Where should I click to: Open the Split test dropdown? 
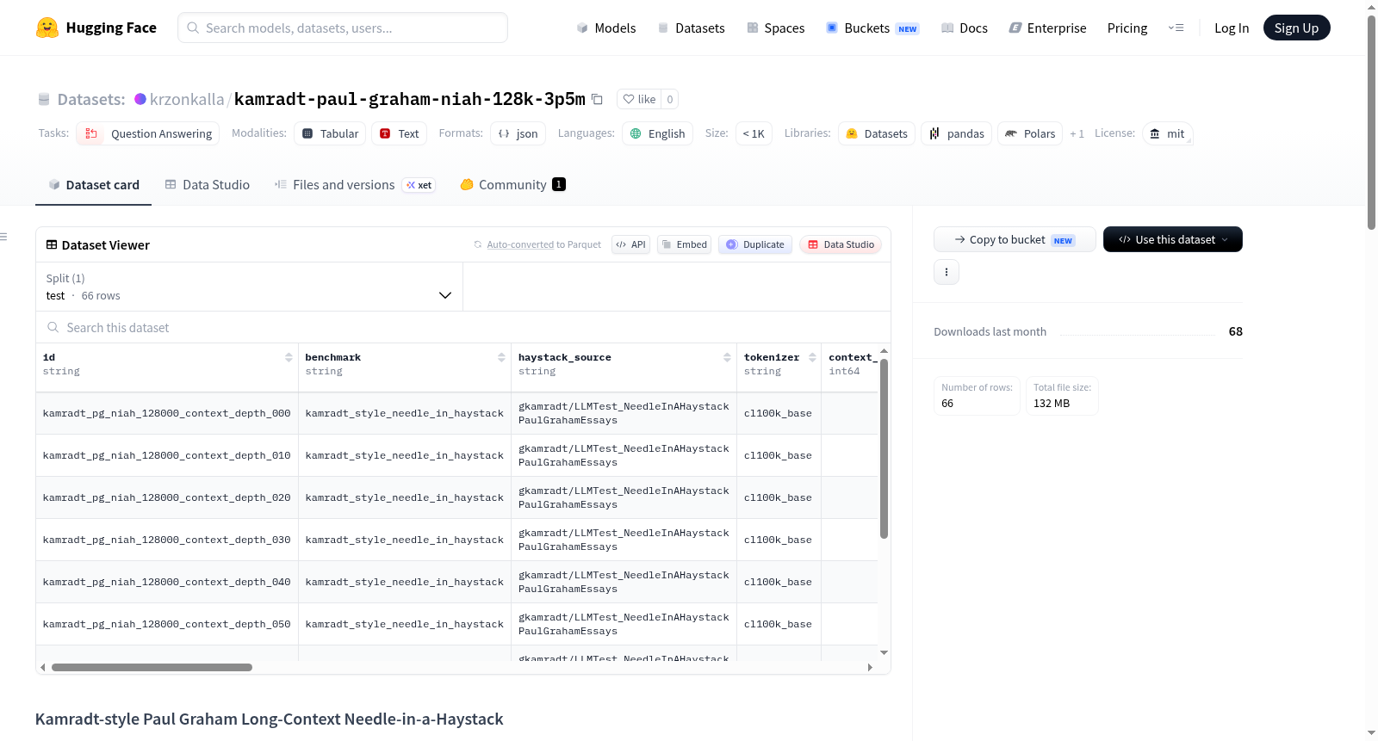[250, 287]
